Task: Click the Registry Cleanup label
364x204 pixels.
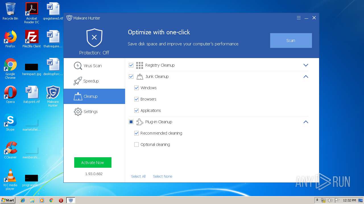Action: click(x=160, y=65)
